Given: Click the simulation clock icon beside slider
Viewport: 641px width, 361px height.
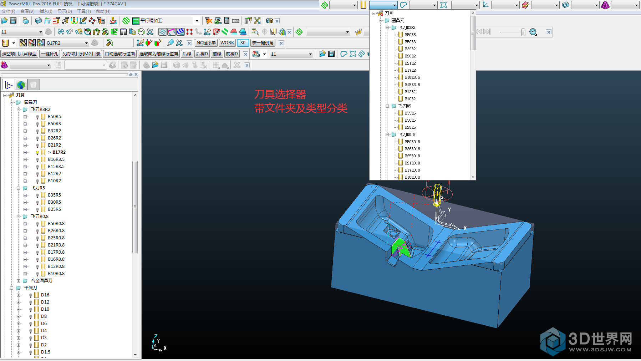Looking at the screenshot, I should (533, 32).
